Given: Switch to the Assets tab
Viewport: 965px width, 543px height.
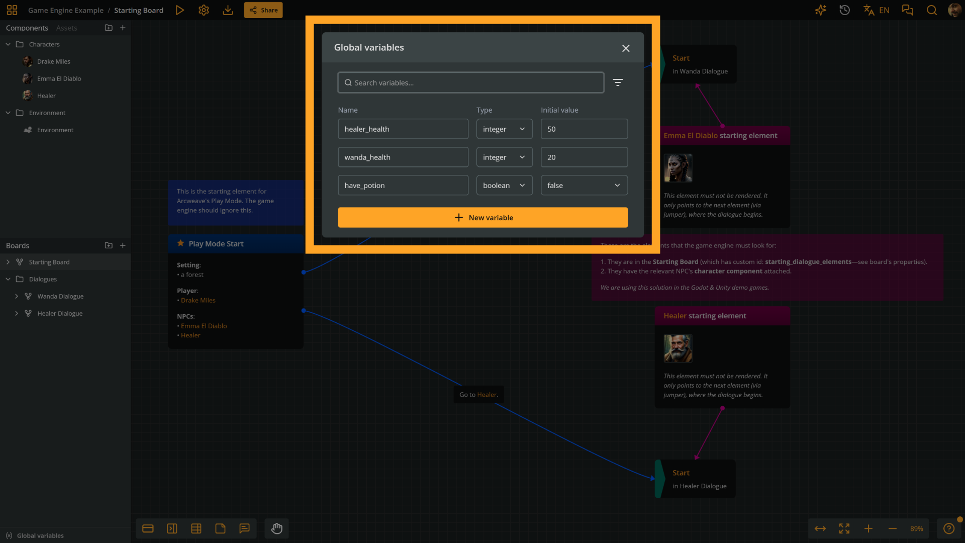Looking at the screenshot, I should pos(66,28).
